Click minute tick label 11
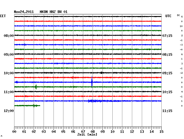The height and width of the screenshot is (139, 184). (122, 132)
